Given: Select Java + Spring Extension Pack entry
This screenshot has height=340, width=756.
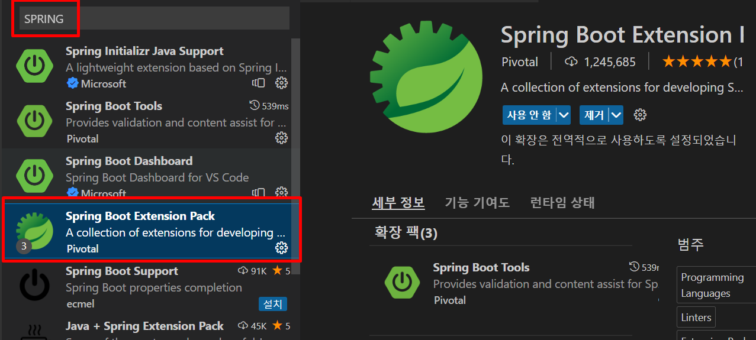Looking at the screenshot, I should coord(150,328).
